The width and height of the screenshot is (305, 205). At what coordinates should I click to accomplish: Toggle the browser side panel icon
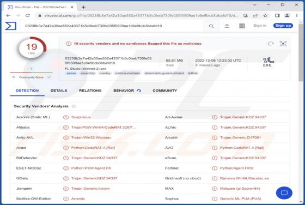277,16
